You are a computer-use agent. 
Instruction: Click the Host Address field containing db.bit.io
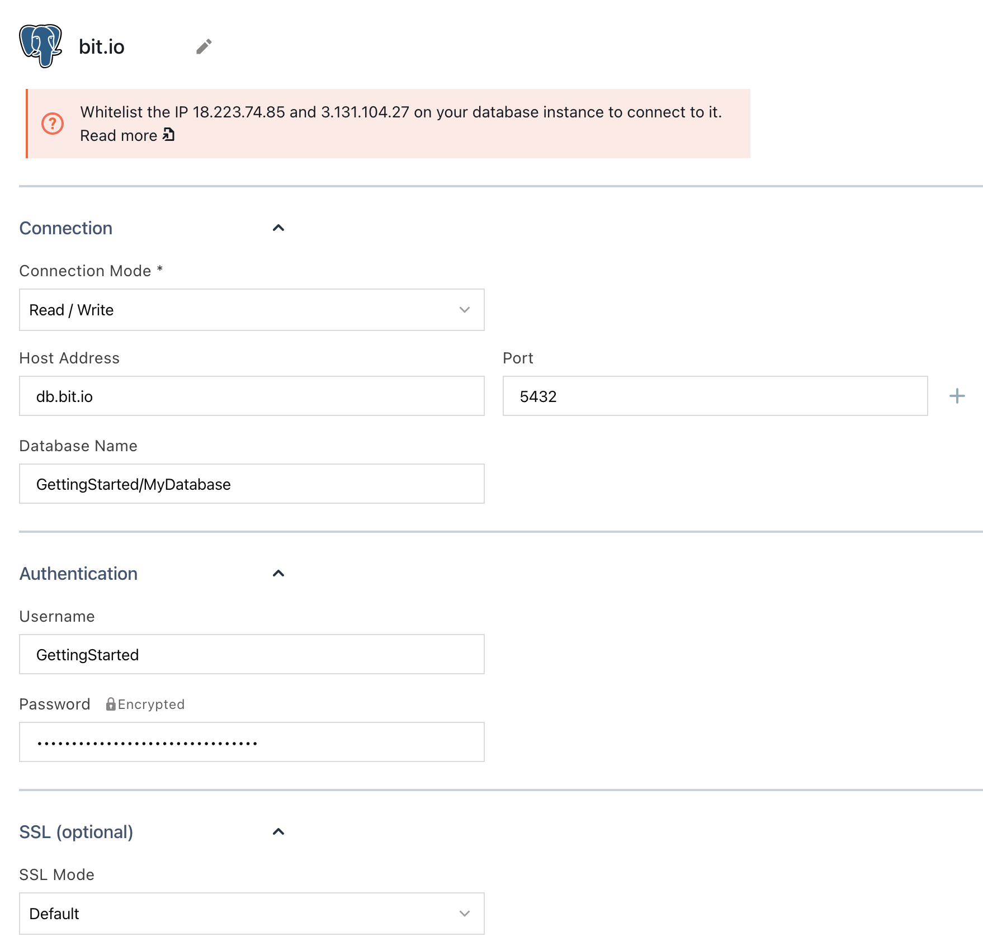(252, 396)
